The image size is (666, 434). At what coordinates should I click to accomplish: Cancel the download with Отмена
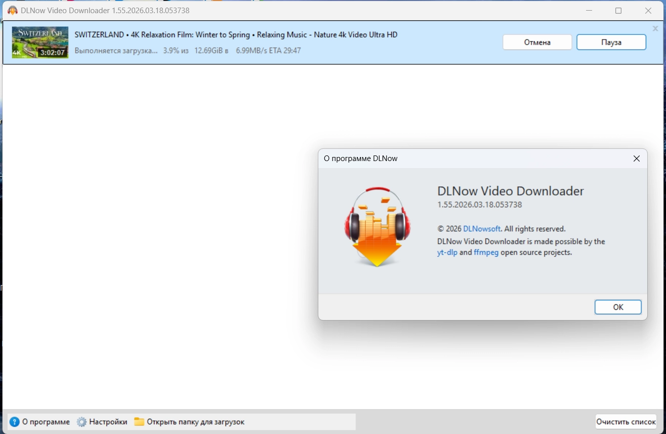[537, 43]
